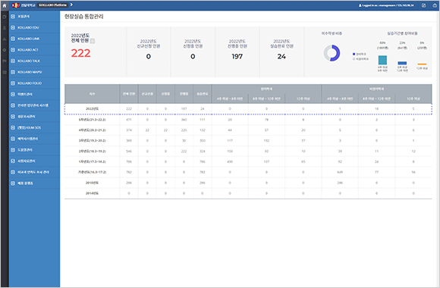Image resolution: width=440 pixels, height=288 pixels.
Task: Click the gear icon in the dark left strip
Action: coord(5,50)
